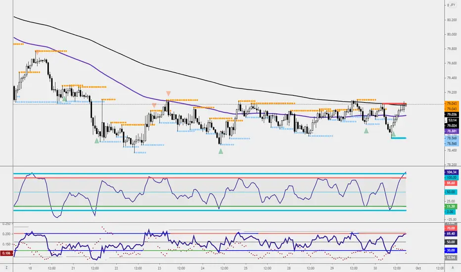Click the 80.000 price axis tick
This screenshot has width=461, height=272.
[x=452, y=35]
